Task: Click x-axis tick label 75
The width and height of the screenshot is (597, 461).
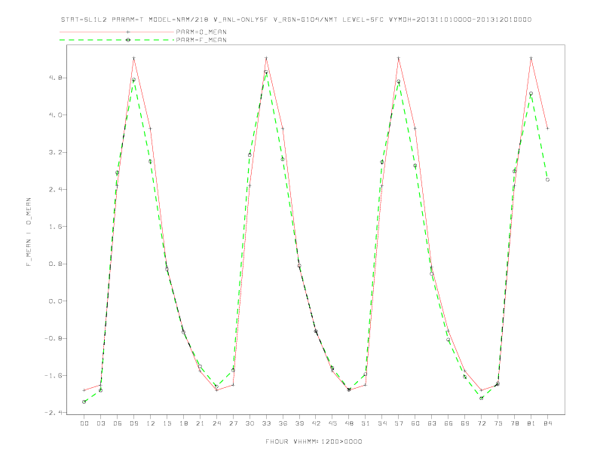Action: coord(498,423)
